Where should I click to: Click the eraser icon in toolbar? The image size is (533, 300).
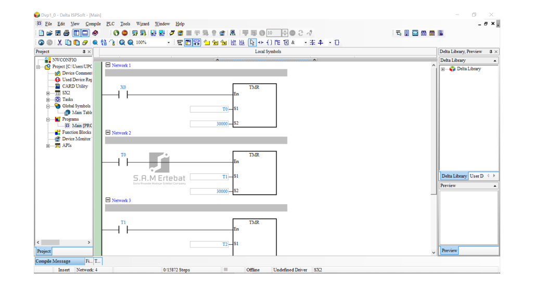click(x=85, y=43)
